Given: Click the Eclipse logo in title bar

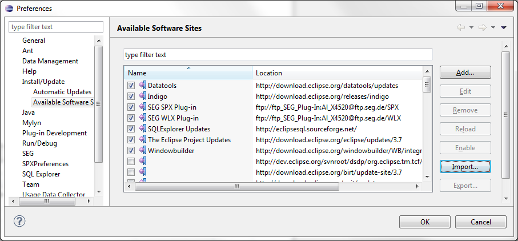Looking at the screenshot, I should (9, 8).
